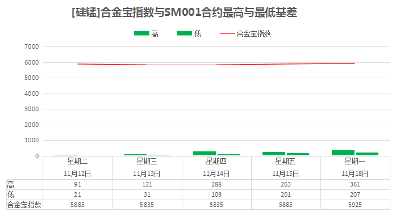Click table cell with value 109
Viewport: 396px width, 216px height.
click(x=216, y=194)
